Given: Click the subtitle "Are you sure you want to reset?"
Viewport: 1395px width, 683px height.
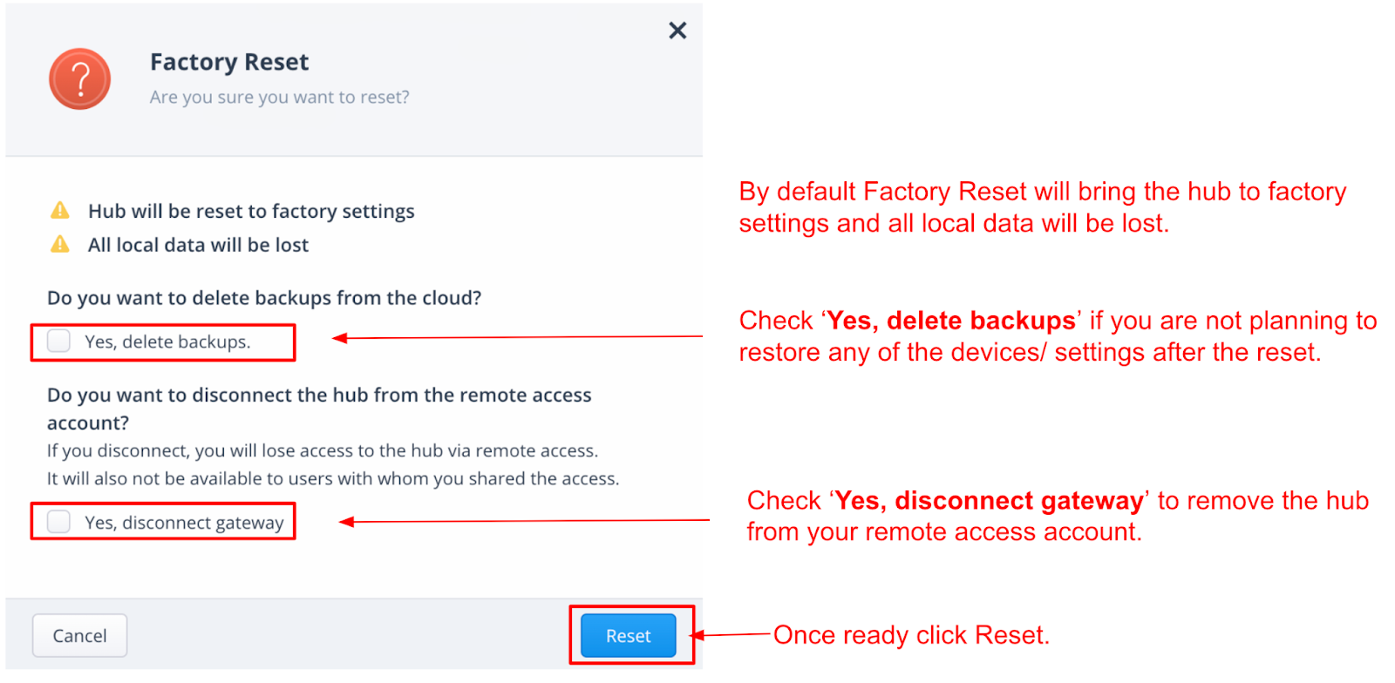Looking at the screenshot, I should coord(279,97).
